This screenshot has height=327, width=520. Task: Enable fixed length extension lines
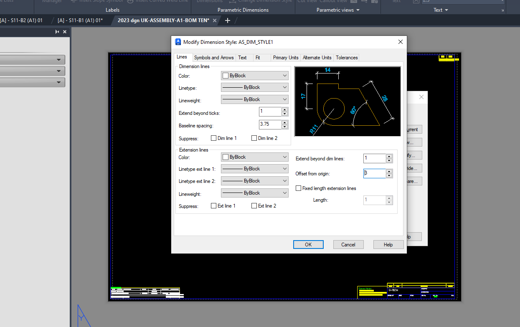coord(299,188)
